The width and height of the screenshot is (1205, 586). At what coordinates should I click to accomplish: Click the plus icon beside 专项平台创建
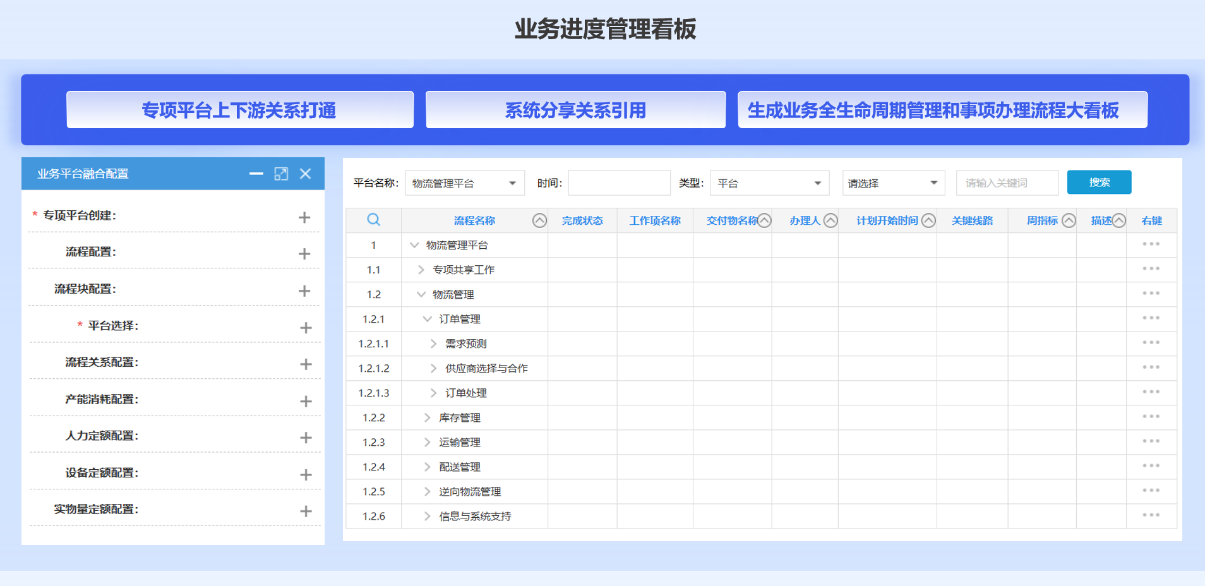tap(304, 217)
